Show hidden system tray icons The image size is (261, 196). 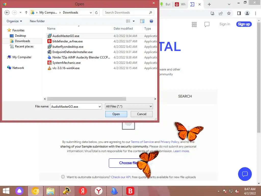point(218,191)
